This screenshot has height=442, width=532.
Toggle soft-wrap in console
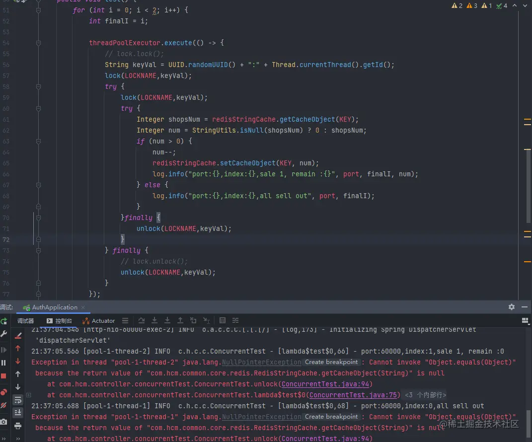pyautogui.click(x=18, y=400)
